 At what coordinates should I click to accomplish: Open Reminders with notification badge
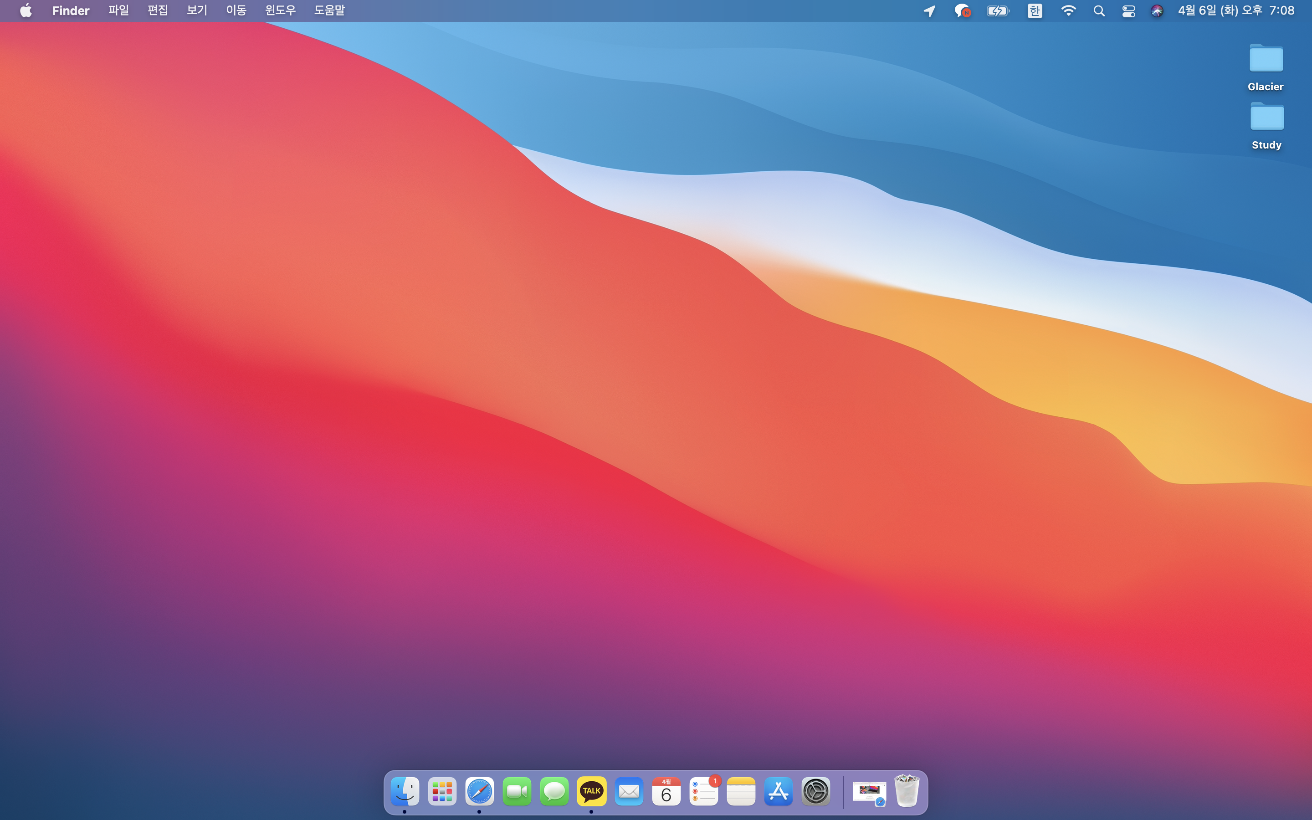pyautogui.click(x=704, y=791)
